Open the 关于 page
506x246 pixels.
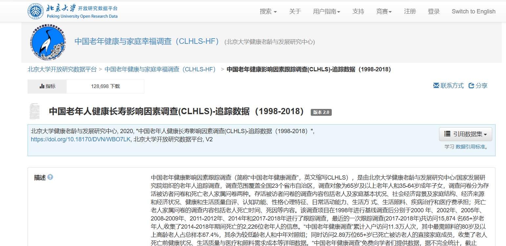pyautogui.click(x=295, y=11)
